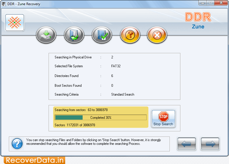Click the 'Directories Found' label

tap(66, 76)
